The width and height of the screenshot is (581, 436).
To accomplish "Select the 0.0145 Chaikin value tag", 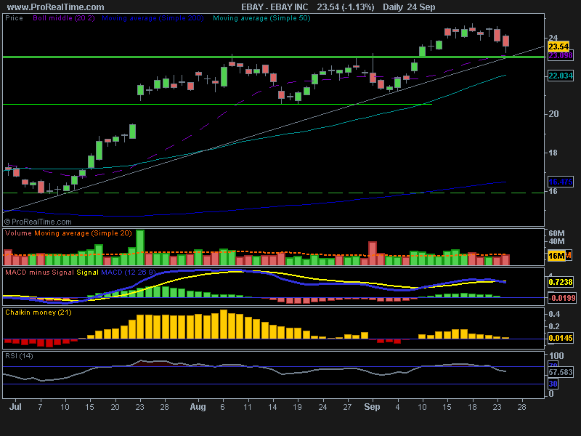I will tap(561, 338).
